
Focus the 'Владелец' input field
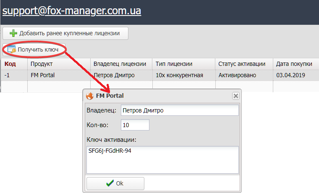click(180, 110)
